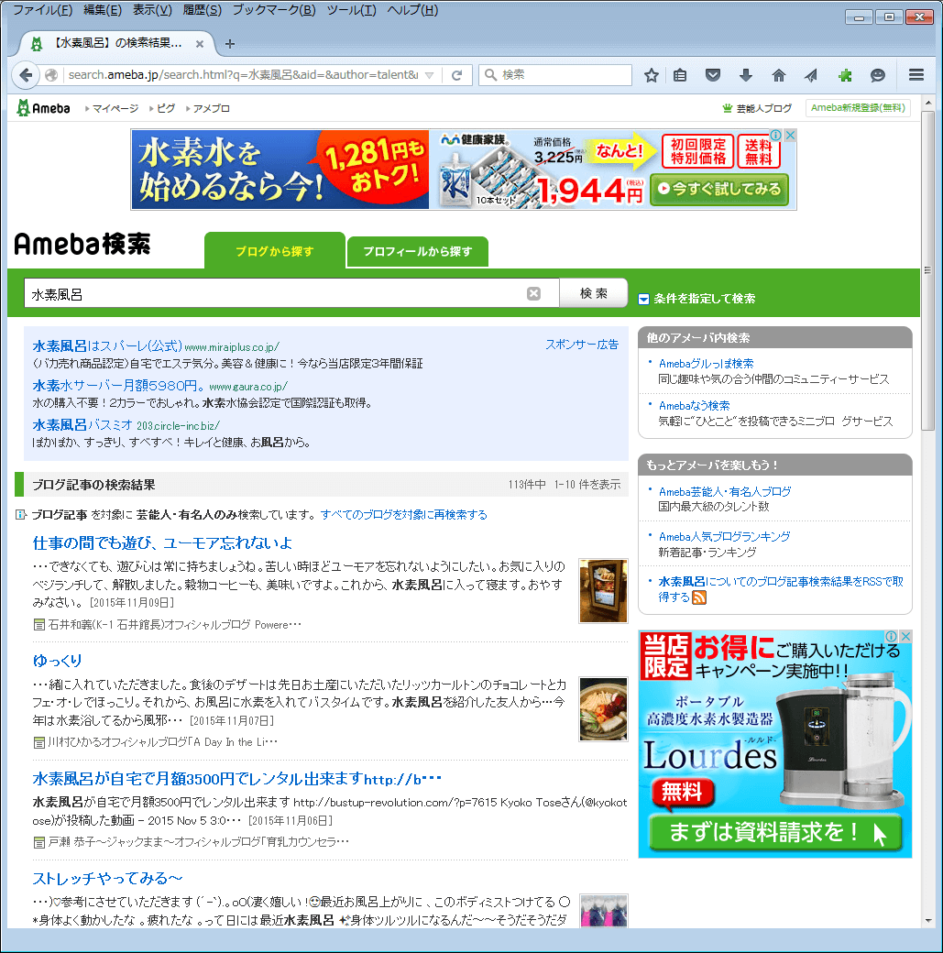Open ad info icon on top banner

click(x=776, y=135)
